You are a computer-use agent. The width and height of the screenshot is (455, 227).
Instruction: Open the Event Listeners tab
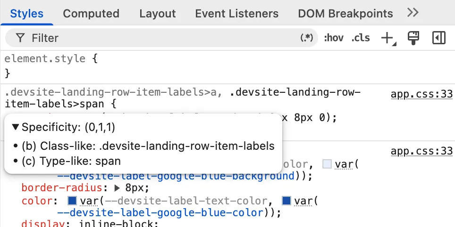point(237,13)
